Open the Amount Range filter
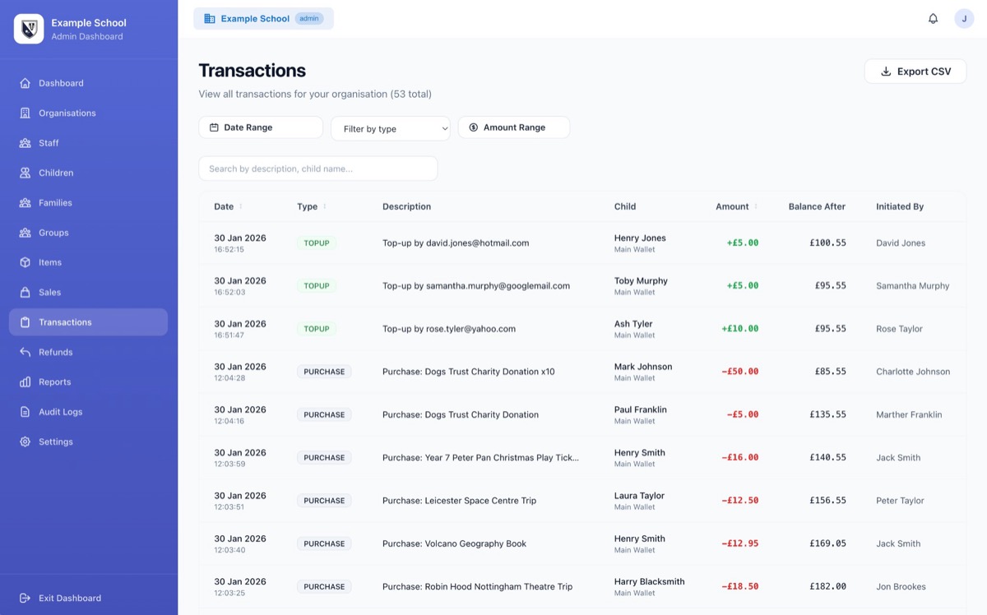 click(513, 127)
